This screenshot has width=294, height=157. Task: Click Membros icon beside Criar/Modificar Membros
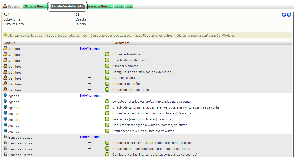tap(5, 60)
